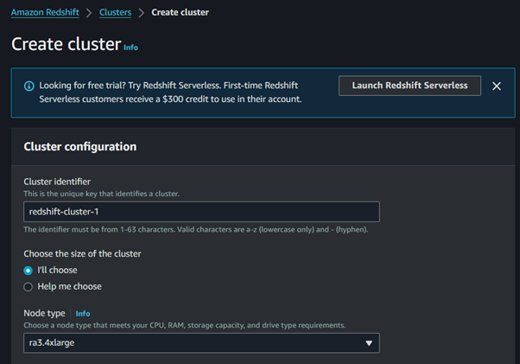Click the Launch Redshift Serverless button

[x=409, y=86]
